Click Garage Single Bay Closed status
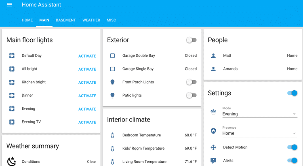The height and width of the screenshot is (166, 303). [191, 69]
